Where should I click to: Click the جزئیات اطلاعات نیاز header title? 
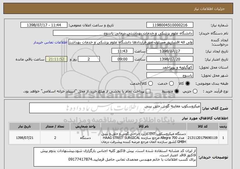(x=209, y=9)
